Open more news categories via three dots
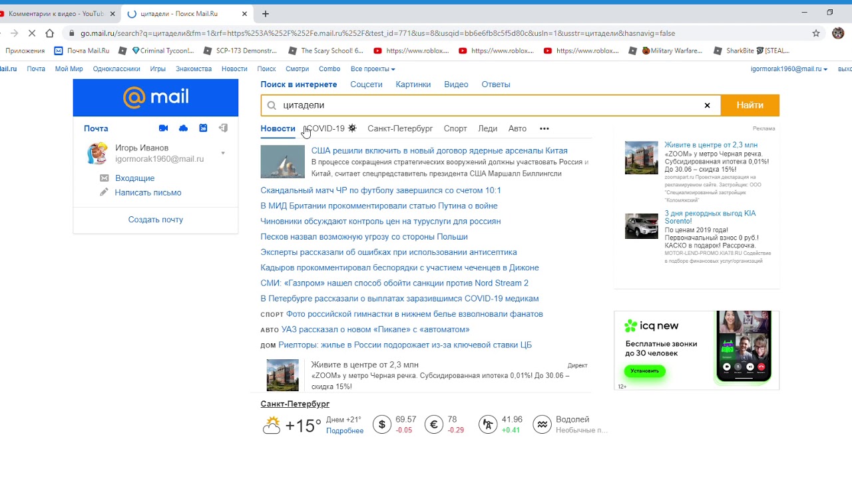The image size is (852, 479). coord(544,128)
